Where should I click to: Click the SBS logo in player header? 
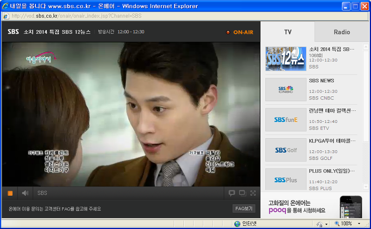13,32
